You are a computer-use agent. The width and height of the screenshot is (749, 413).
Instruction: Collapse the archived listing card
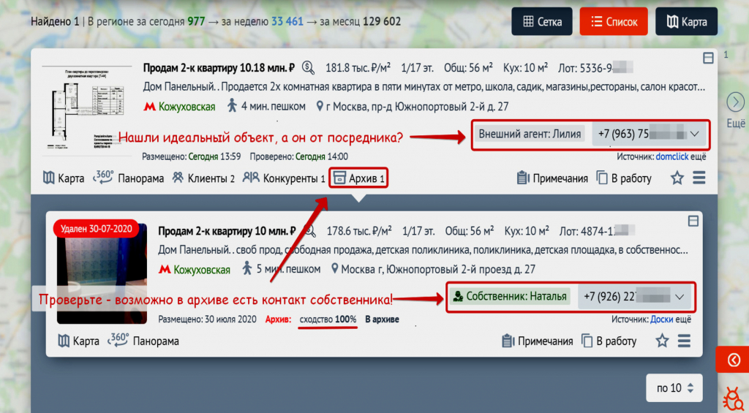click(693, 221)
